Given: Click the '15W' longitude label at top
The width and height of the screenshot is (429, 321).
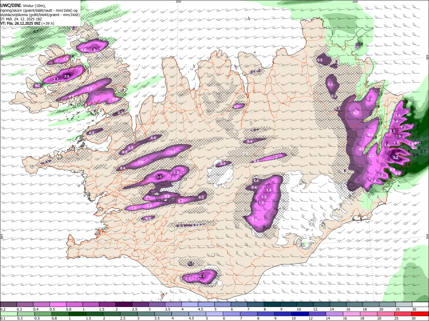Looking at the screenshot, I should pos(355,2).
